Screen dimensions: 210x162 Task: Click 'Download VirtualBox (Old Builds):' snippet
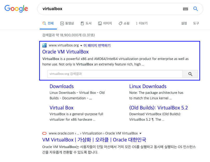tap(155, 117)
